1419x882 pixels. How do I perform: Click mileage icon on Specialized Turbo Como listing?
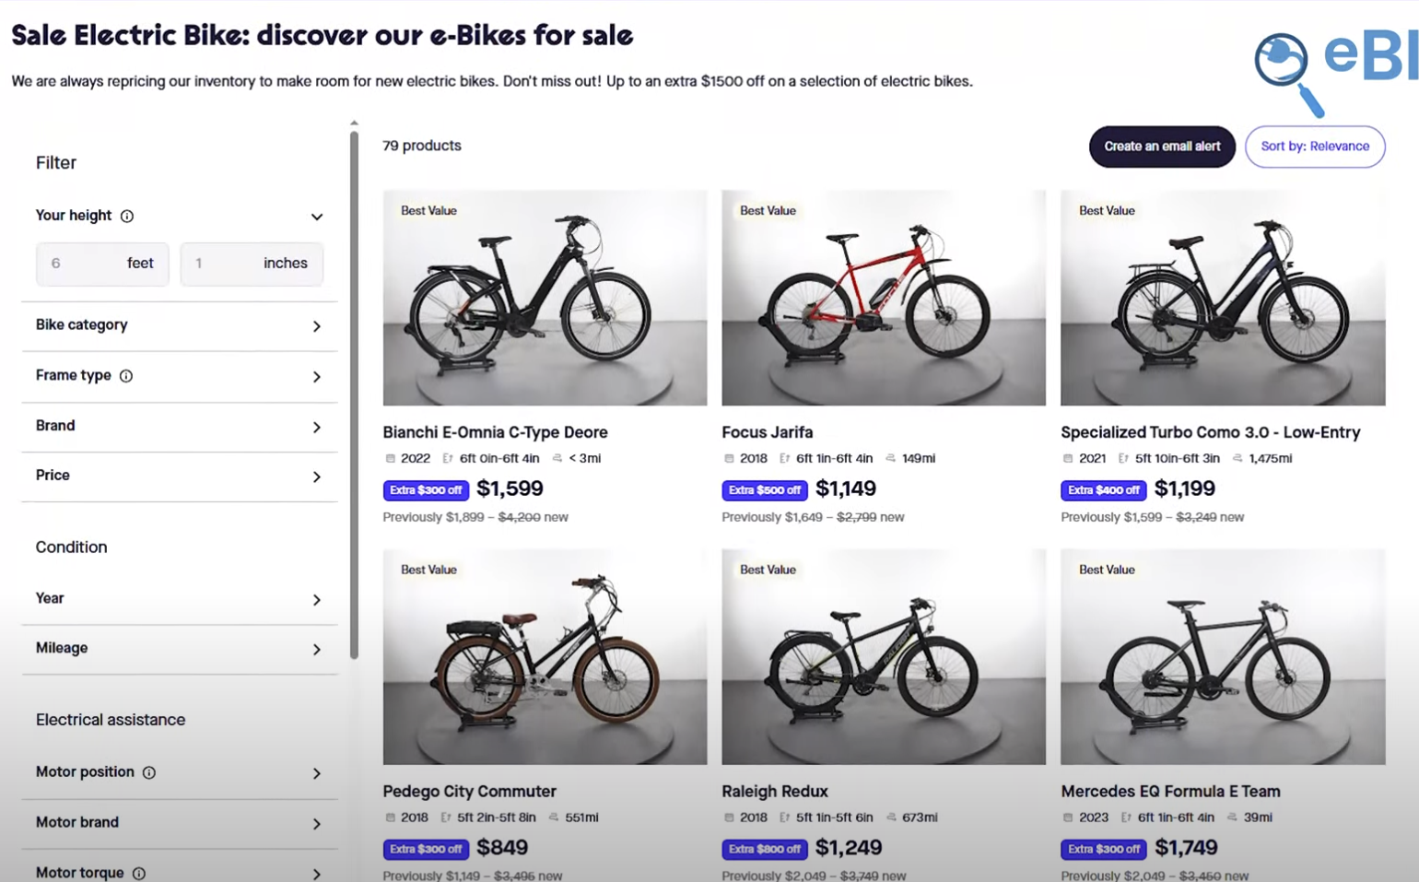point(1237,458)
